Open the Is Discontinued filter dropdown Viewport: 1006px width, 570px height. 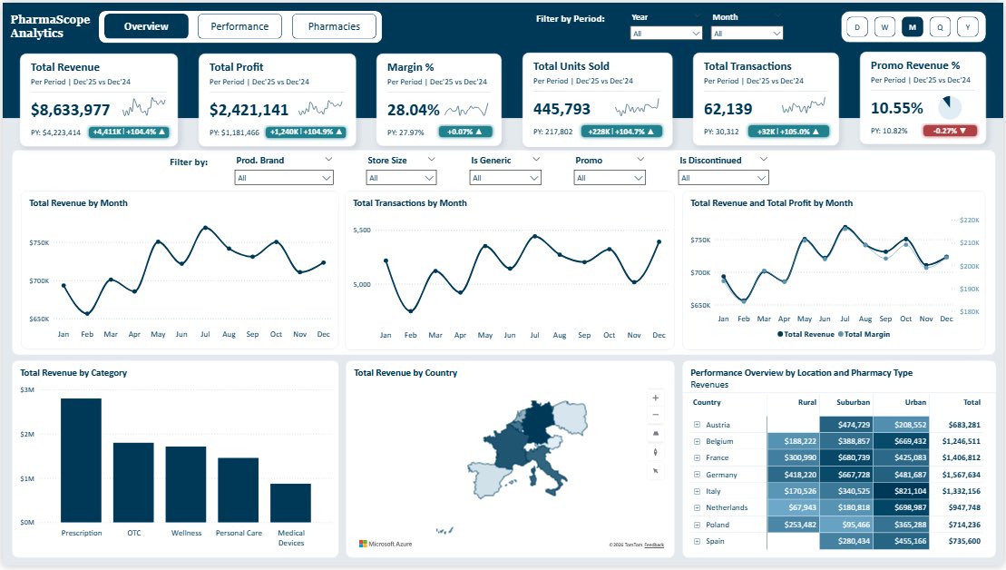tap(723, 178)
